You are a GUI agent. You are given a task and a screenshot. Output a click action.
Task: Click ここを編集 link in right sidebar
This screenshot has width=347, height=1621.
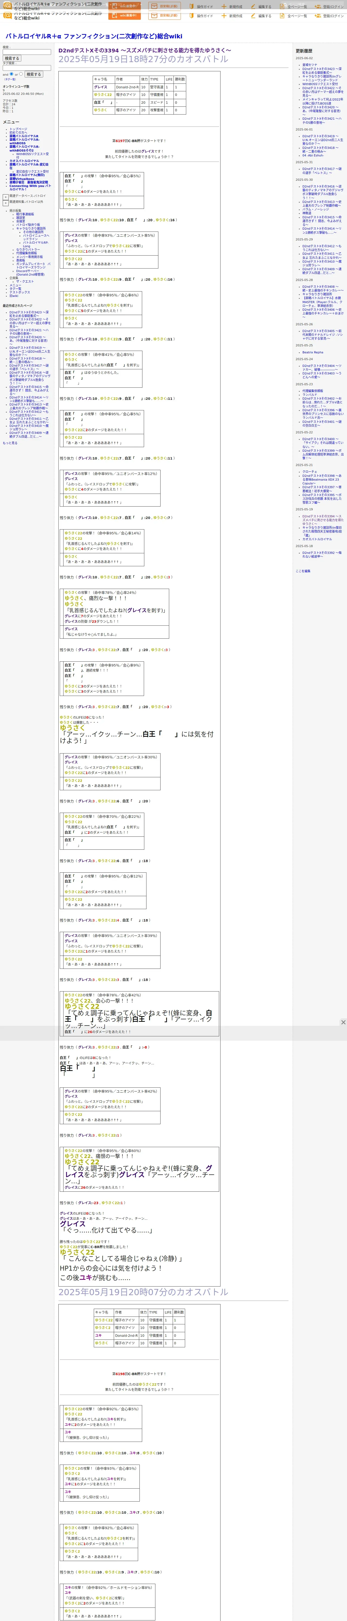303,571
